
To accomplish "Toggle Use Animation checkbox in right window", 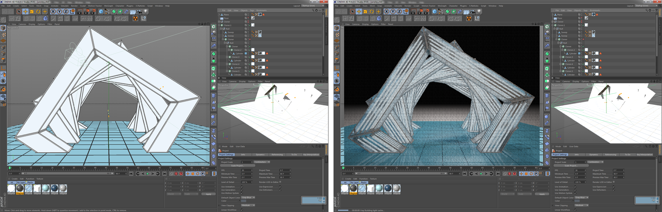I will click(x=575, y=187).
